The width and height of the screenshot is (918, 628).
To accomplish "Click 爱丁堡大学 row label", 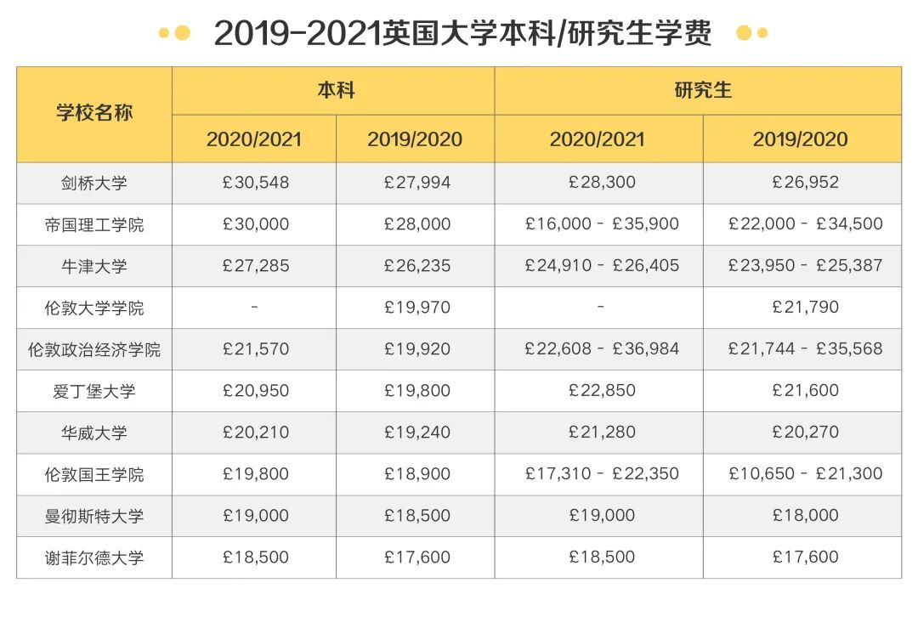I will coord(94,391).
